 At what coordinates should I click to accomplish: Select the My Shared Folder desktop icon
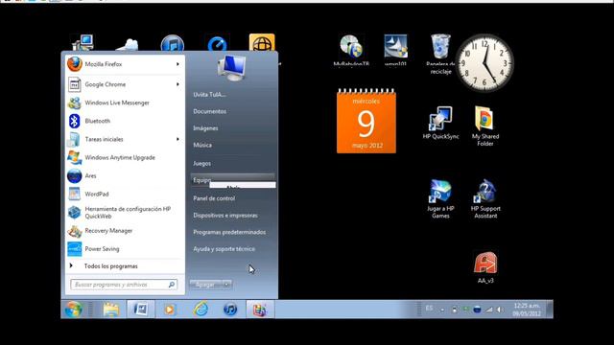click(485, 126)
